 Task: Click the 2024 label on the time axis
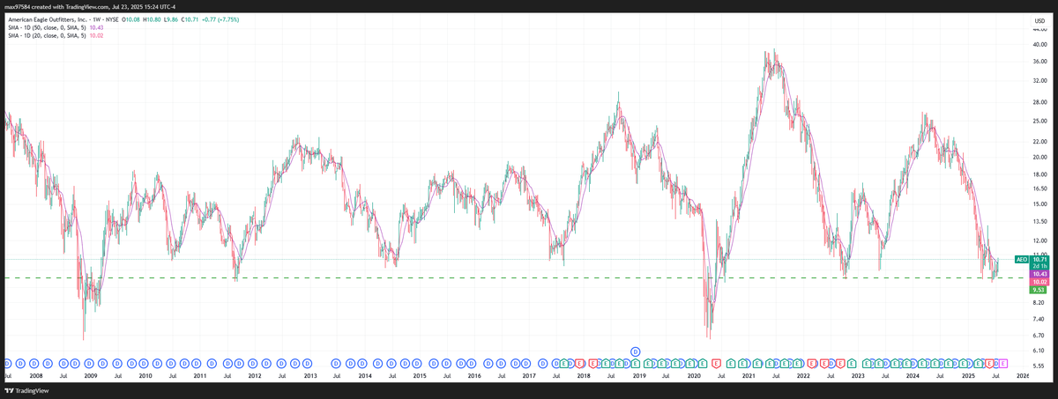click(x=913, y=376)
